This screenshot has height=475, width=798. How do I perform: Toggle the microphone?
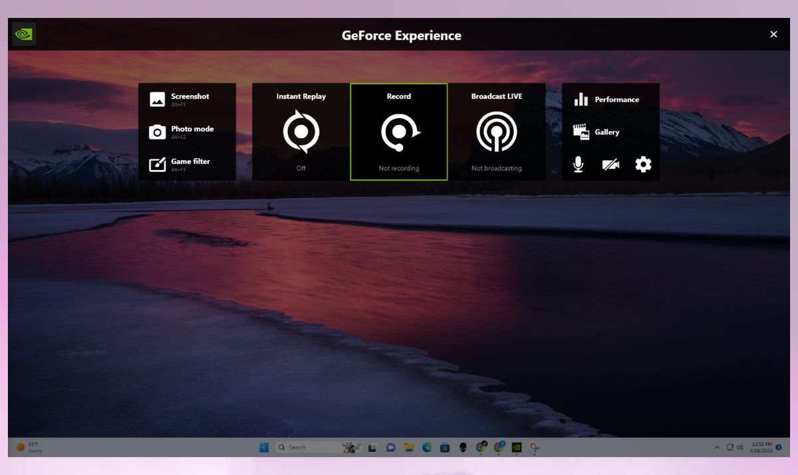pos(579,163)
